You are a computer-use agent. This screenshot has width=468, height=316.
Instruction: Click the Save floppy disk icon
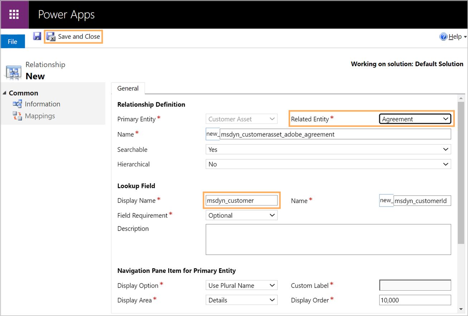point(37,36)
